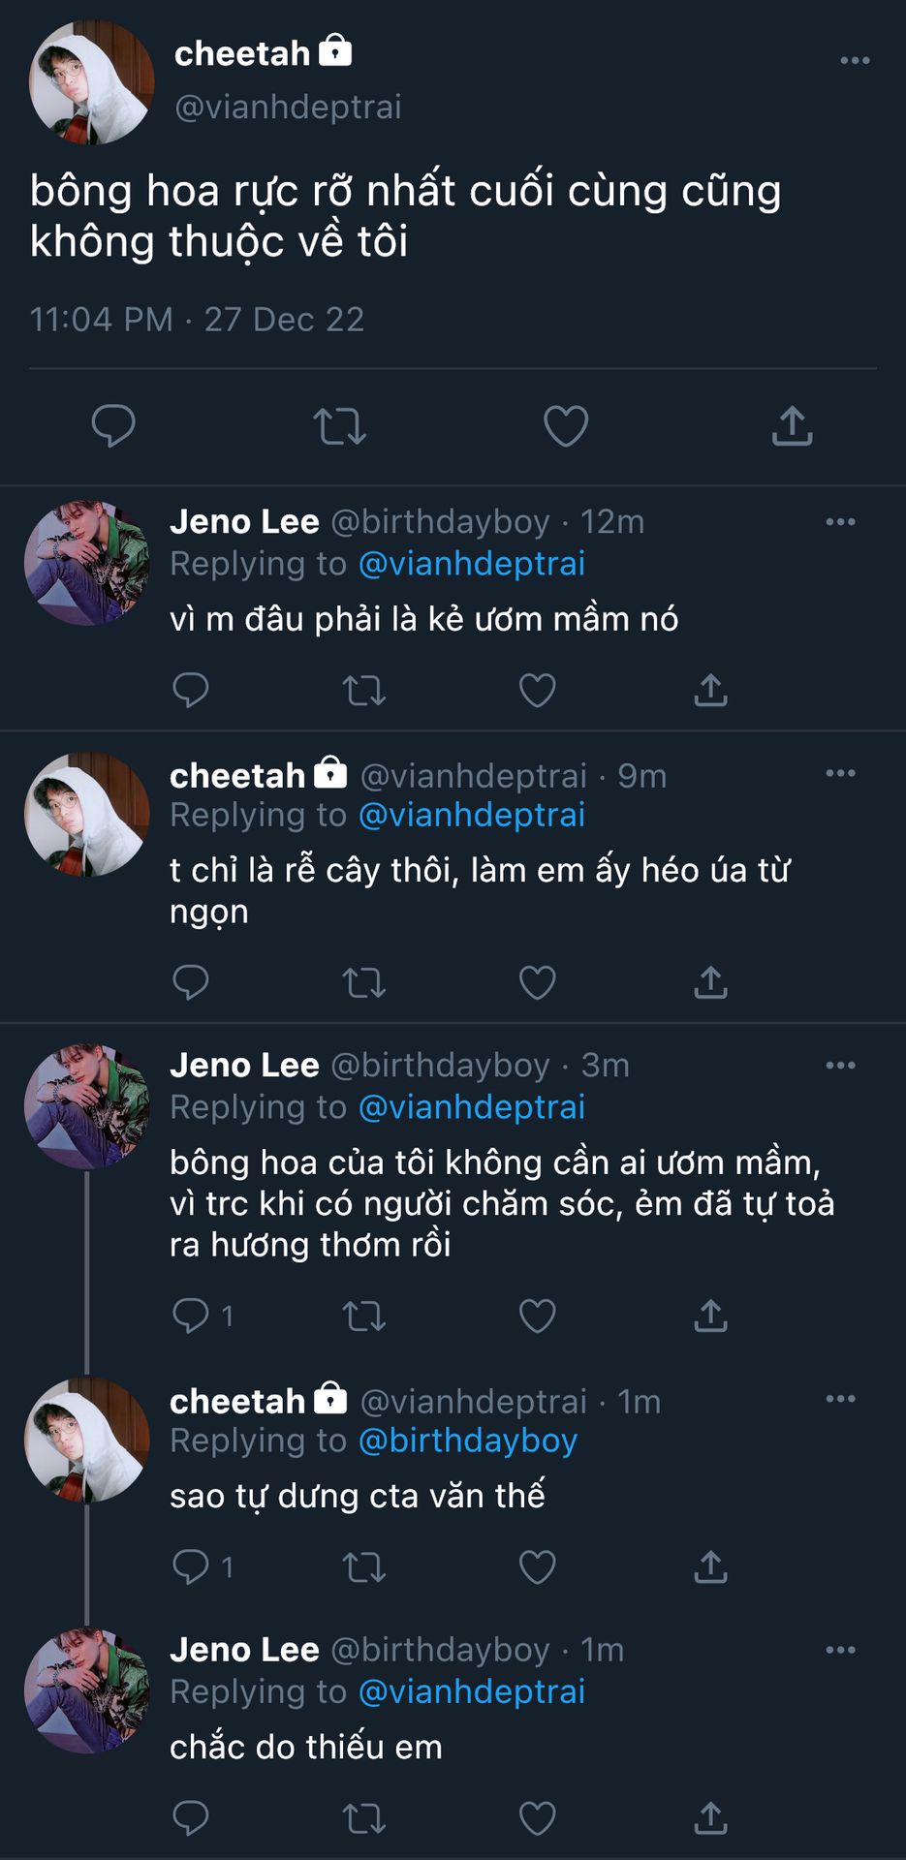Open Jeno Lee's profile from 3m reply name
This screenshot has height=1860, width=906.
[244, 1066]
